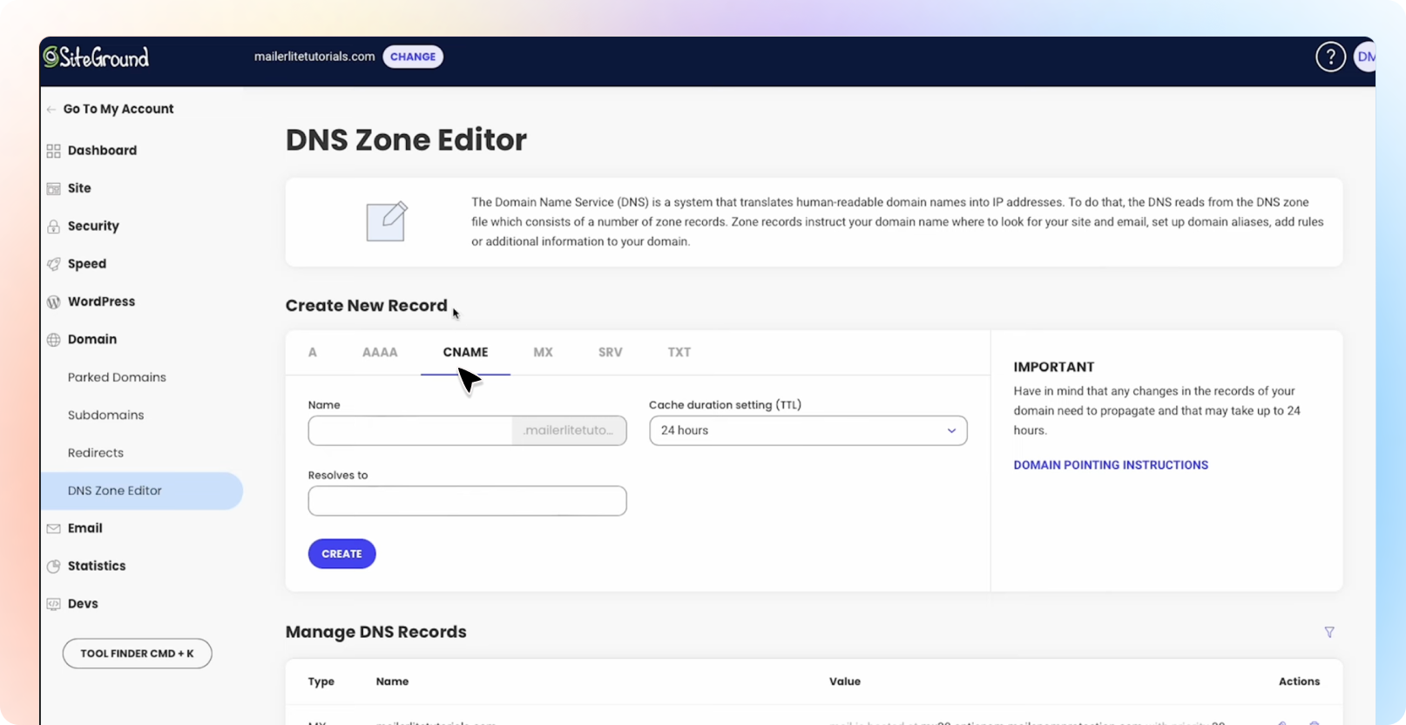This screenshot has width=1406, height=725.
Task: Open the SRV record tab
Action: [611, 352]
